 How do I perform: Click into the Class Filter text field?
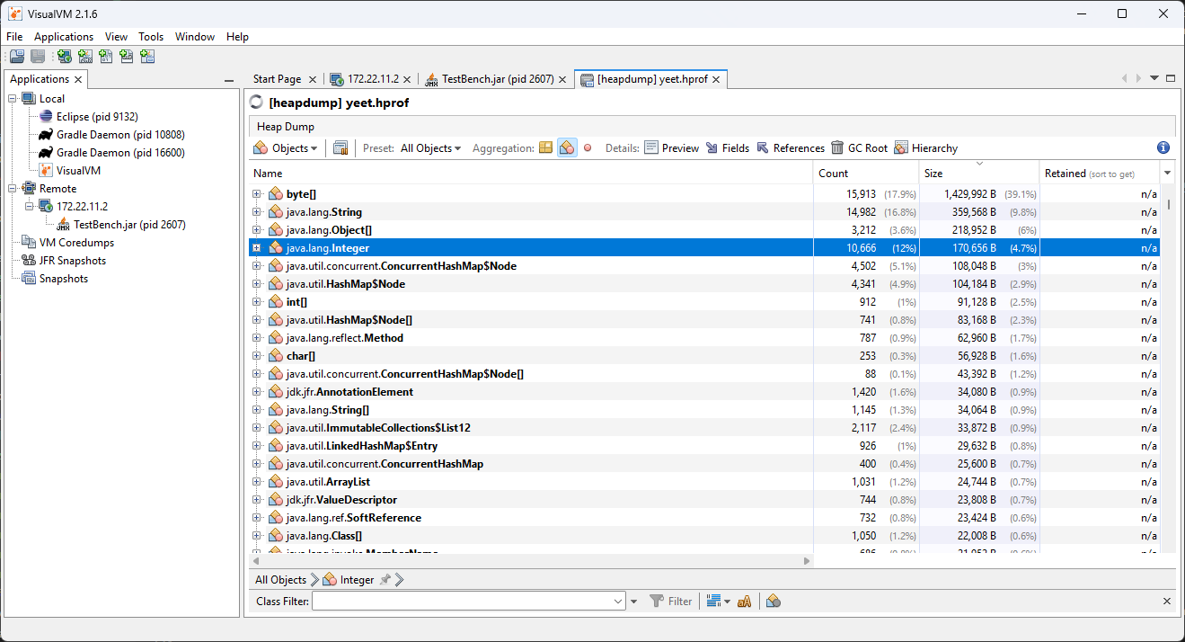461,602
